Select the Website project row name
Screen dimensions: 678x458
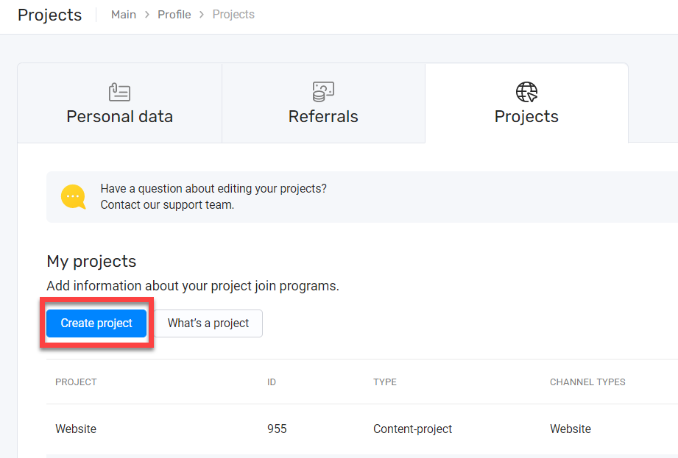[76, 429]
